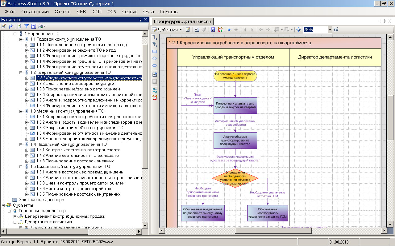Select 1.2.2 Заключение договоров на услуги item

click(x=75, y=84)
